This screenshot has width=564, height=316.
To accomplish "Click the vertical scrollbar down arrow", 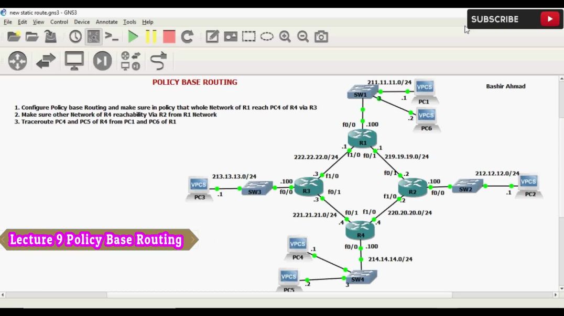I will click(561, 288).
